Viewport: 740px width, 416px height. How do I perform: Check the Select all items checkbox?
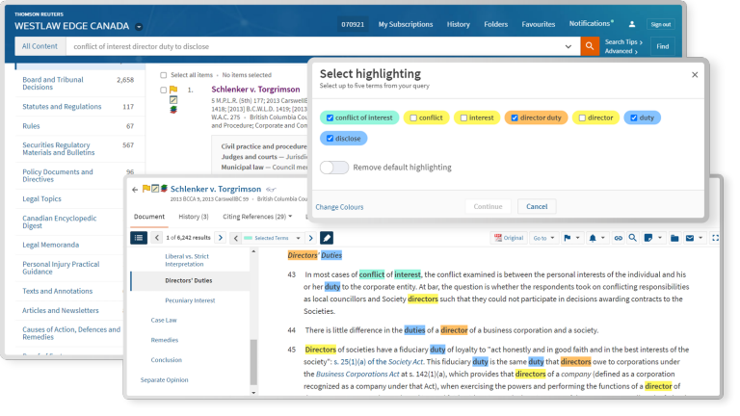163,75
